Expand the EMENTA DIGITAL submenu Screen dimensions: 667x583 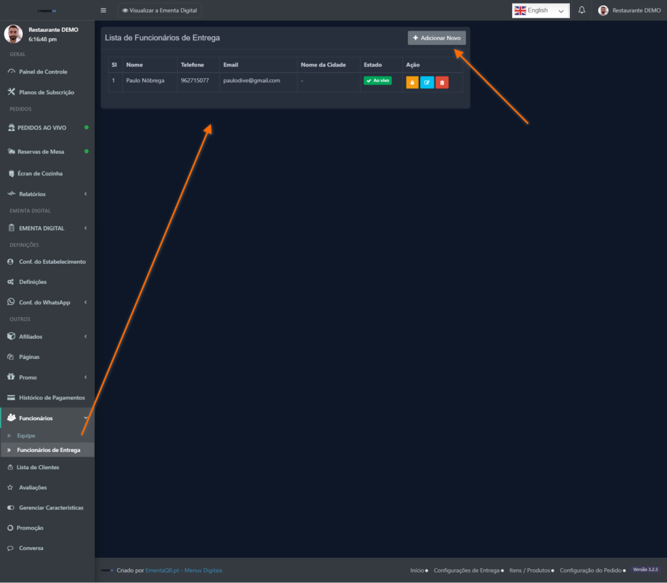click(x=47, y=229)
